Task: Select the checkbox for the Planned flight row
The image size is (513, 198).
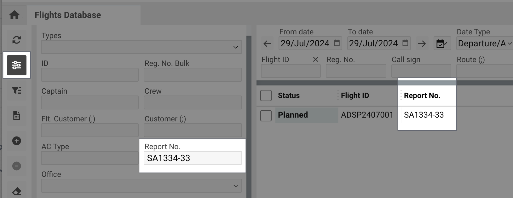Action: tap(266, 115)
